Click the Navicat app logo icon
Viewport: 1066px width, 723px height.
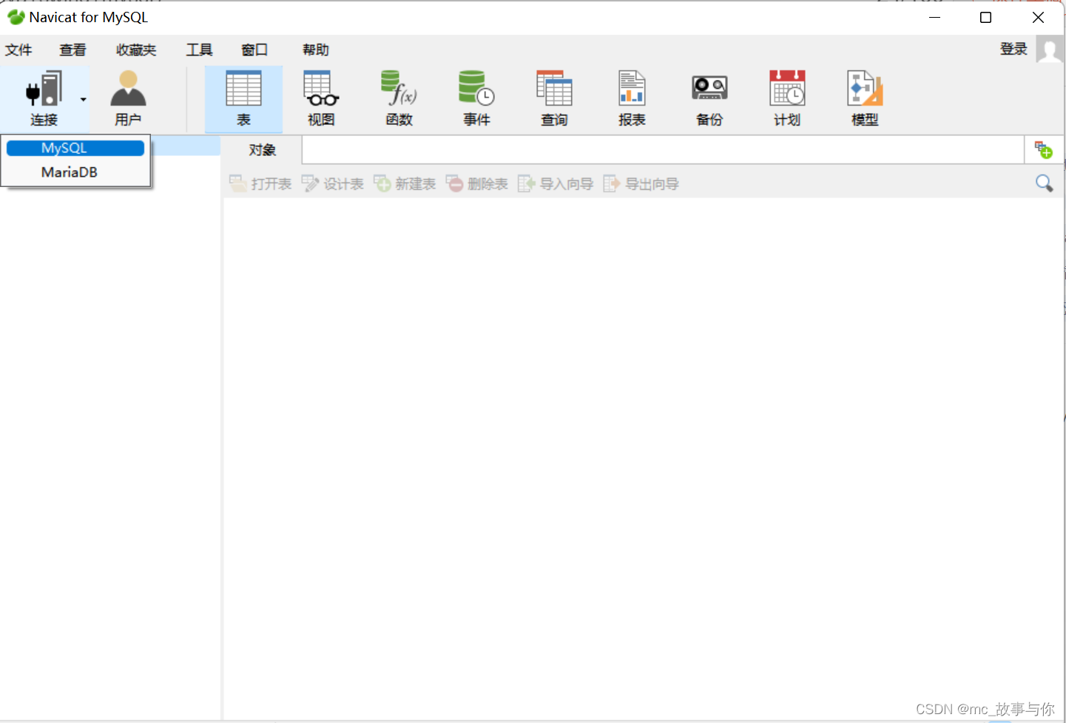16,17
